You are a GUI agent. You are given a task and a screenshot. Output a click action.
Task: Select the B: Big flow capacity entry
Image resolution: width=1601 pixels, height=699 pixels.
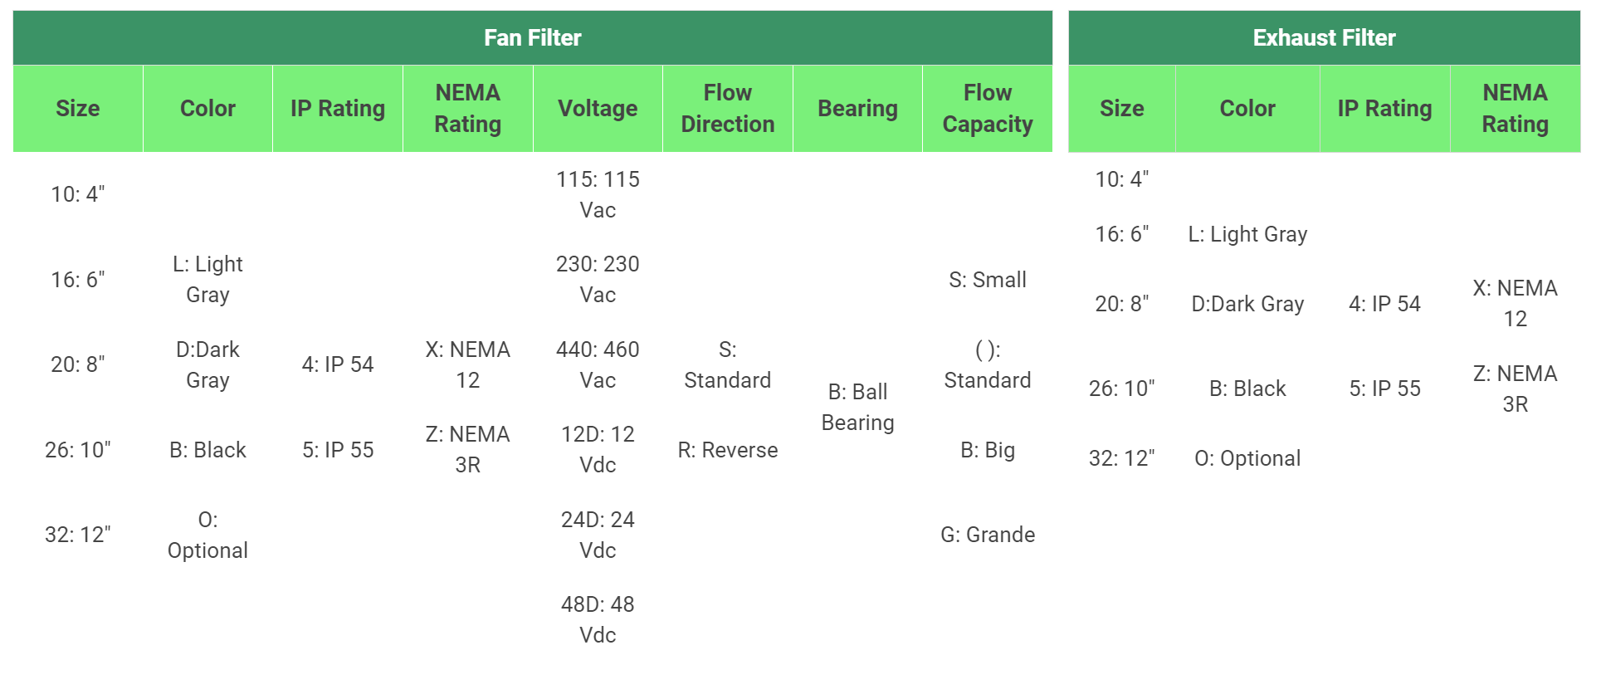(x=987, y=450)
